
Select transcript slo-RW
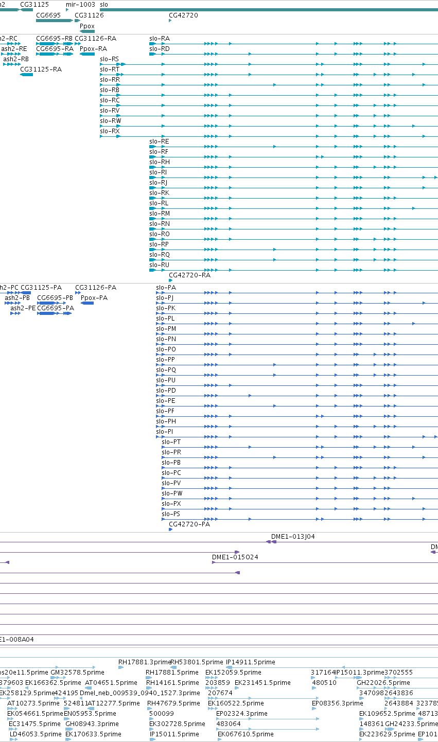111,121
